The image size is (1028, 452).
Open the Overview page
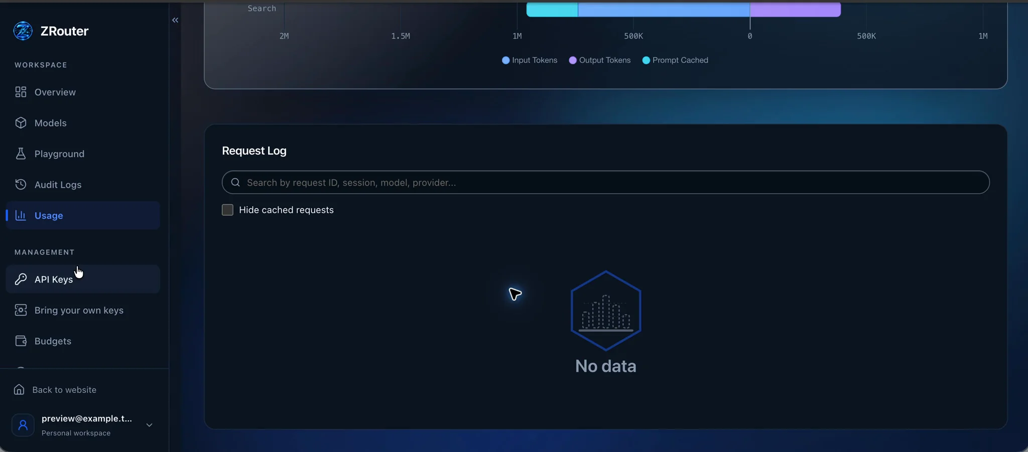pyautogui.click(x=83, y=92)
